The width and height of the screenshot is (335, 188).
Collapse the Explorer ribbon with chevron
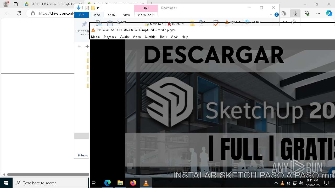(x=271, y=15)
